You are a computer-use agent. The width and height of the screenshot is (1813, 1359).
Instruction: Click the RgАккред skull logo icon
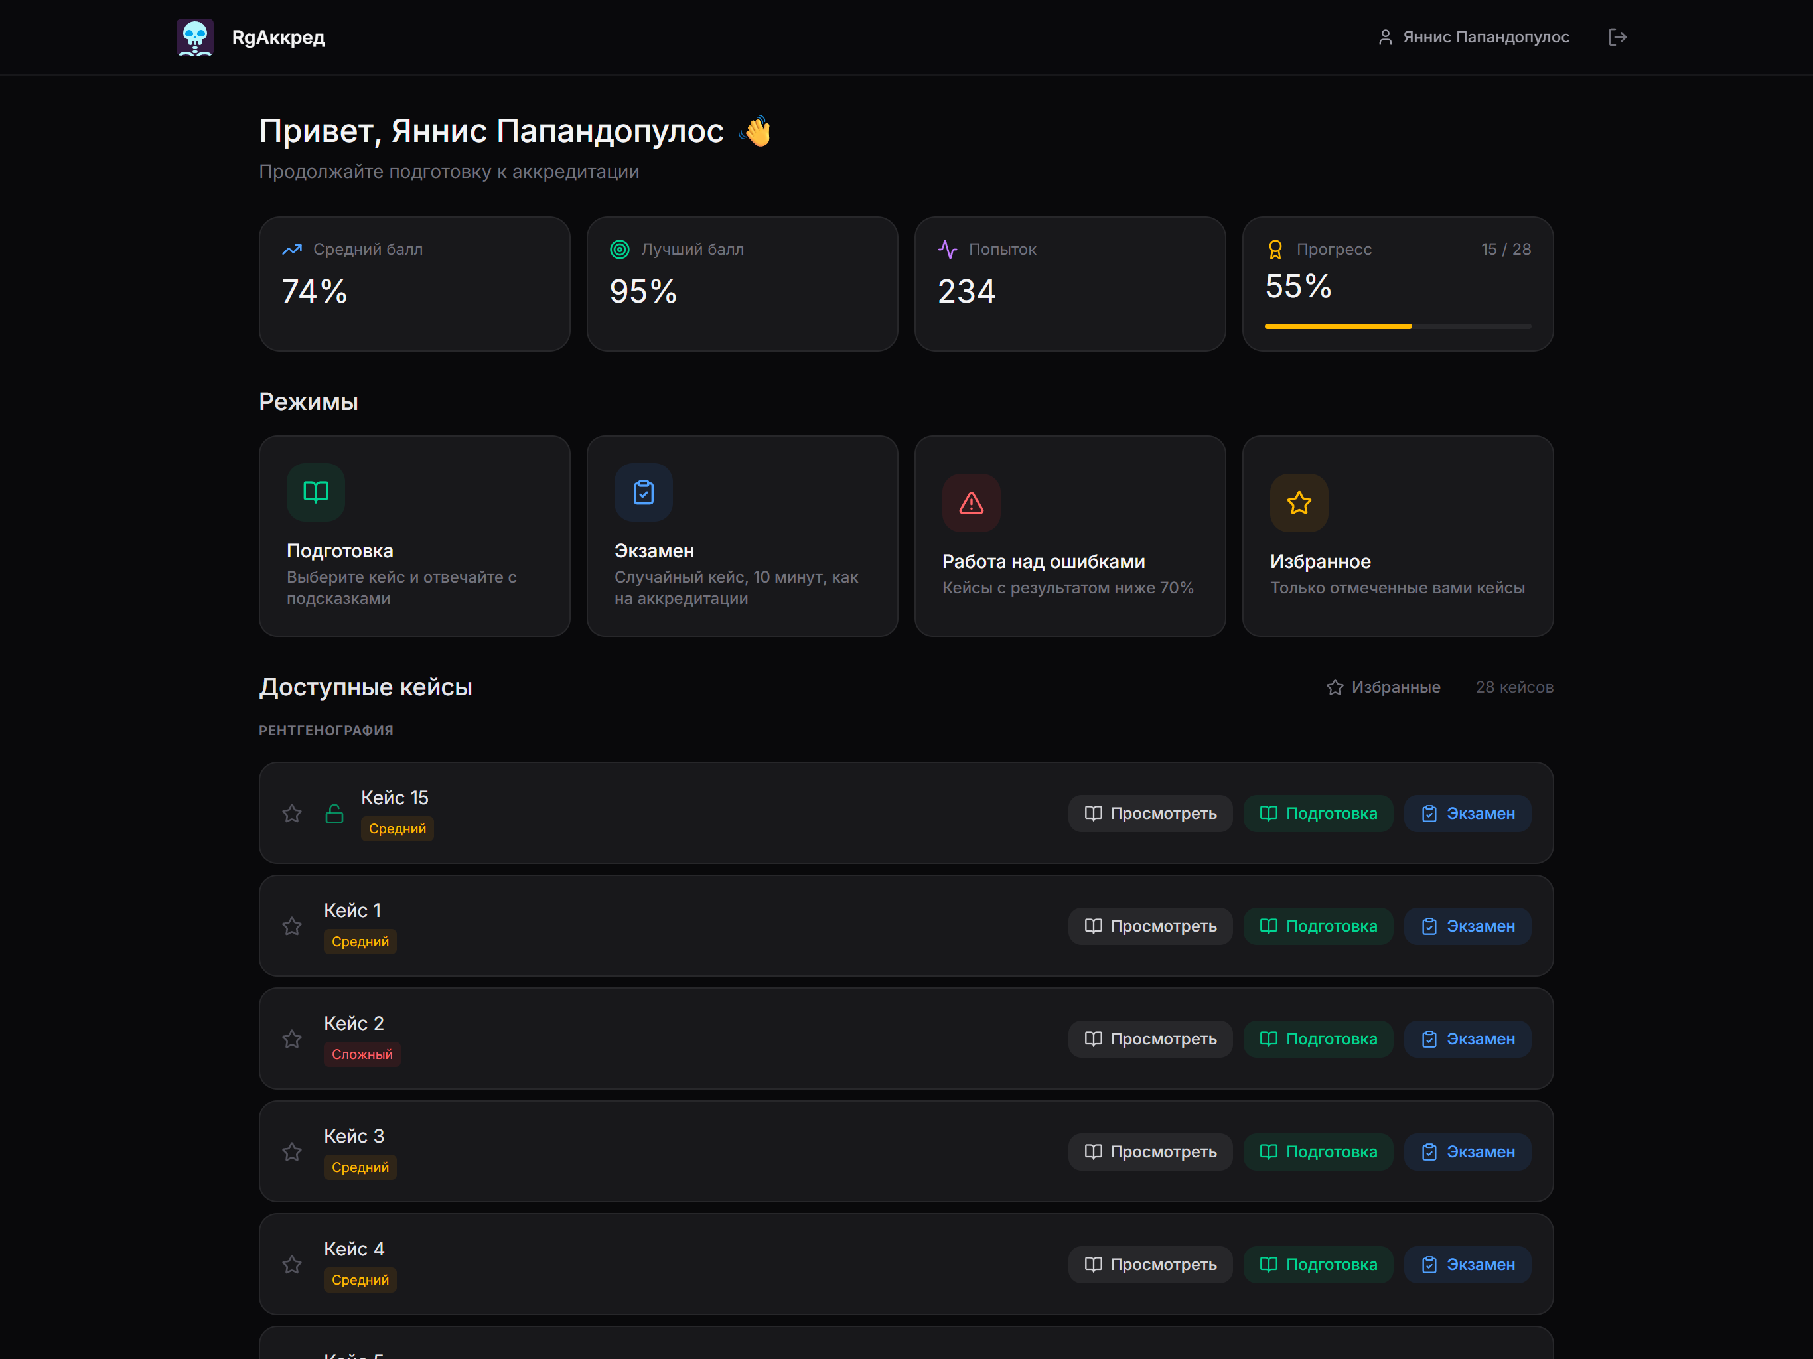pos(195,37)
